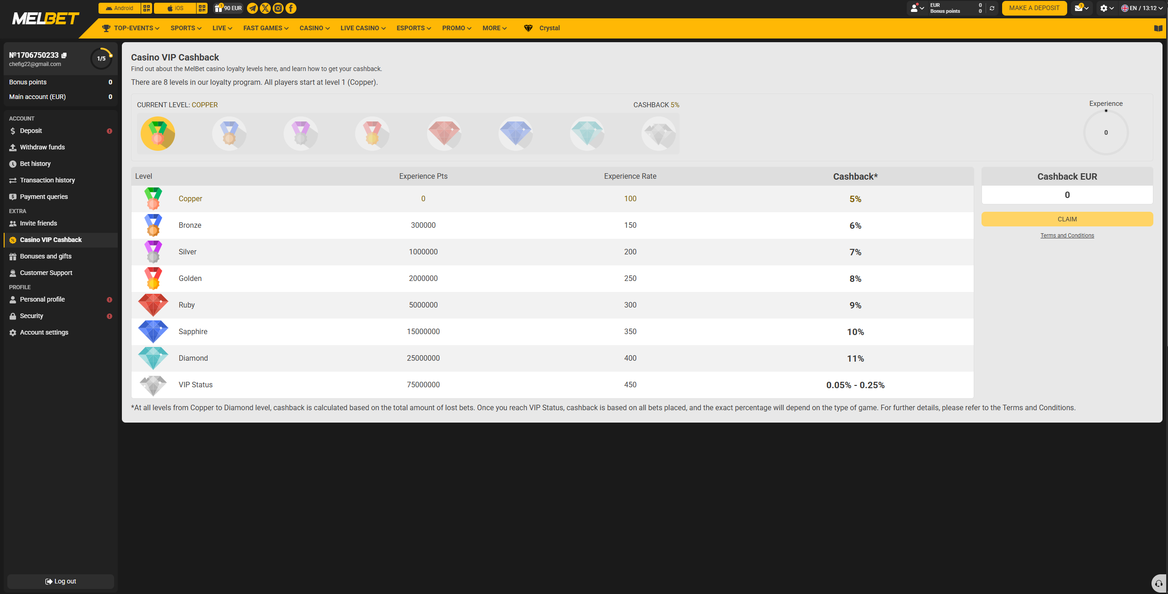Click the Sapphire gem icon in table
The height and width of the screenshot is (594, 1168).
(153, 332)
